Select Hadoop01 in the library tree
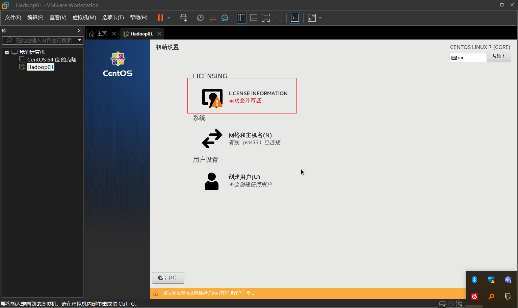Image resolution: width=518 pixels, height=308 pixels. tap(40, 67)
